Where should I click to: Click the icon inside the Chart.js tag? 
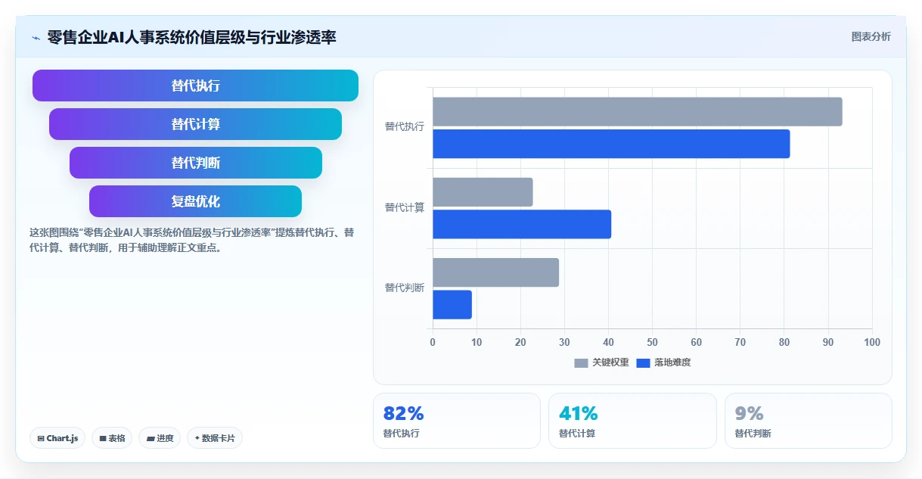tap(40, 439)
